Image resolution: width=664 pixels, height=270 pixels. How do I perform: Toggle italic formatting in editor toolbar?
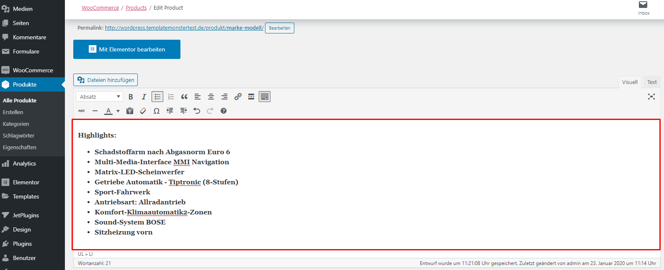[144, 97]
